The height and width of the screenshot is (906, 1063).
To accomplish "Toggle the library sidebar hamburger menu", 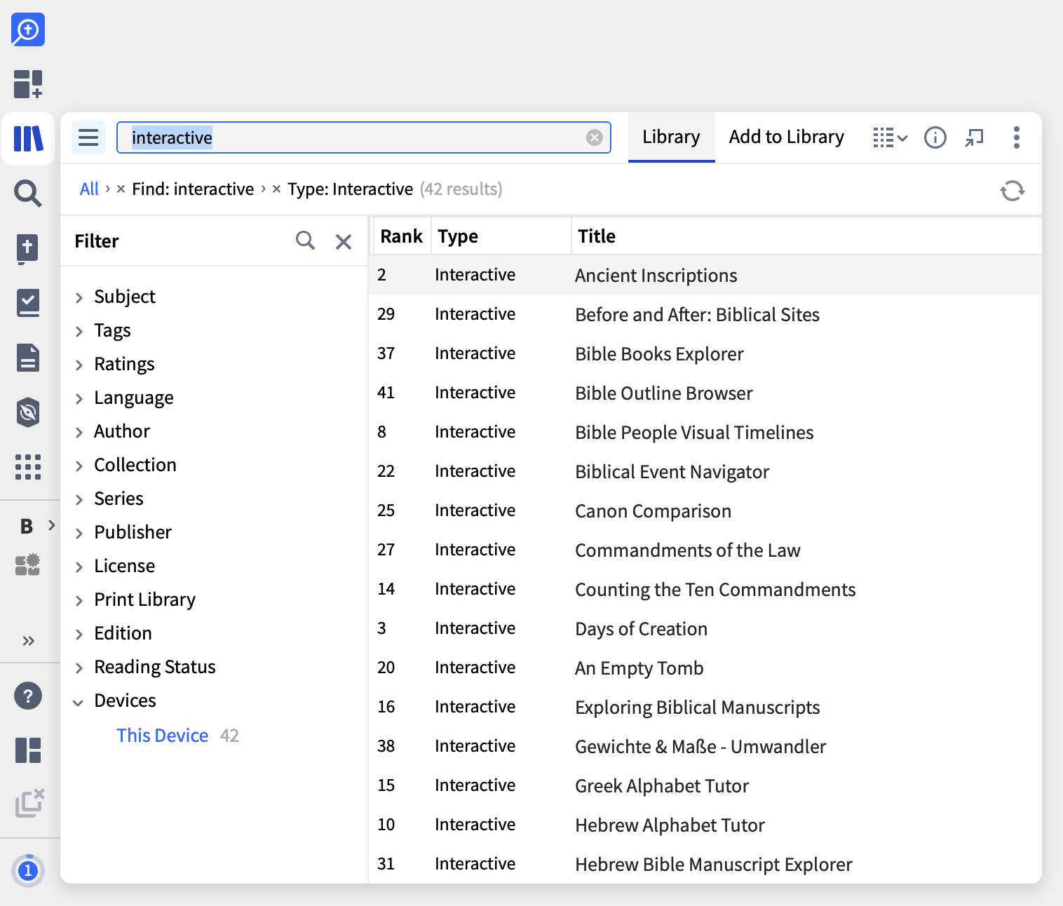I will click(88, 137).
